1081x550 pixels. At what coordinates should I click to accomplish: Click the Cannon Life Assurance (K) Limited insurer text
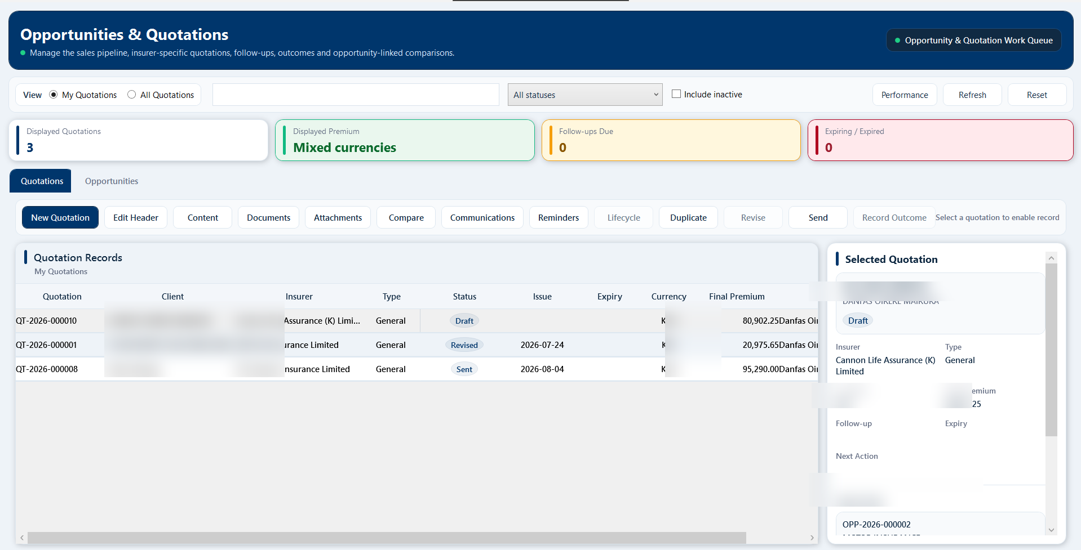(x=885, y=365)
